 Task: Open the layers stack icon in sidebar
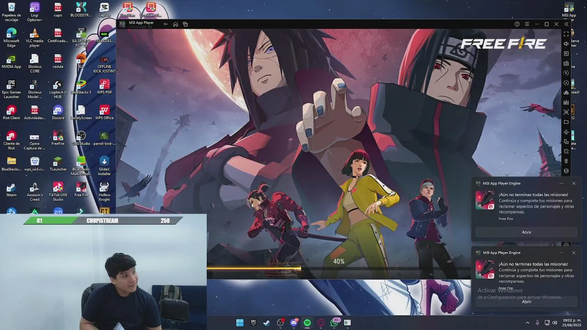(x=566, y=170)
